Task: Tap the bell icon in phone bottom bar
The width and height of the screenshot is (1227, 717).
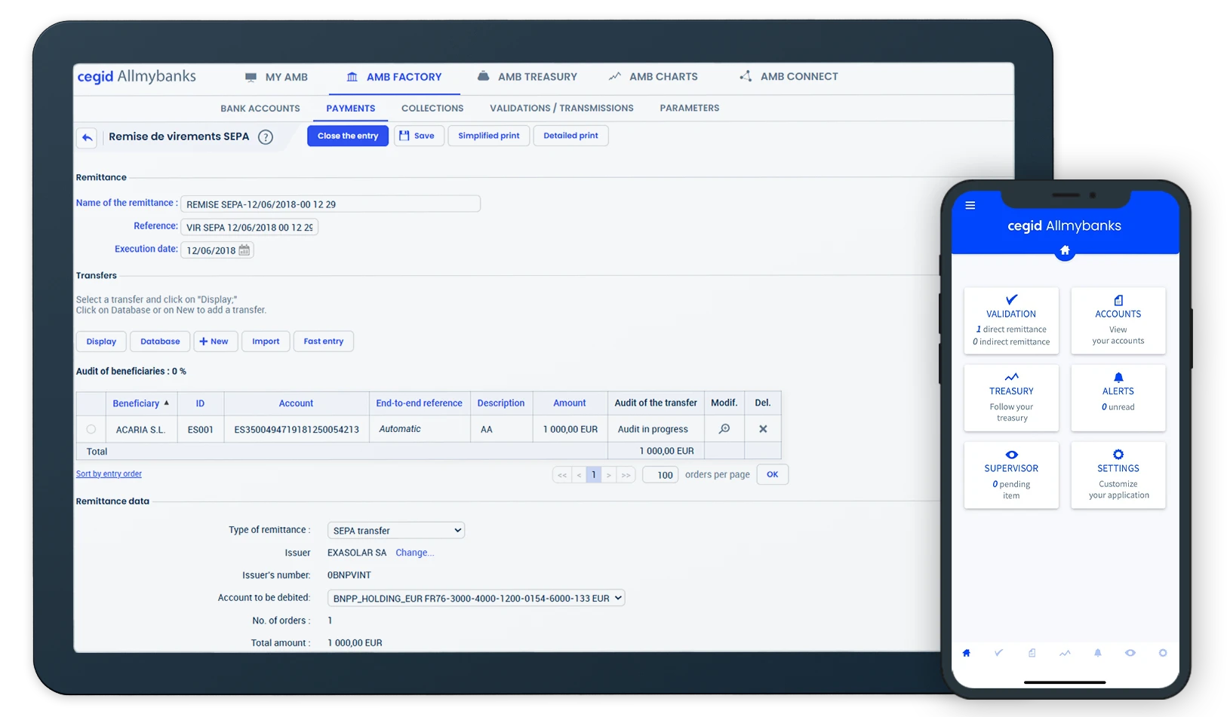Action: tap(1097, 653)
